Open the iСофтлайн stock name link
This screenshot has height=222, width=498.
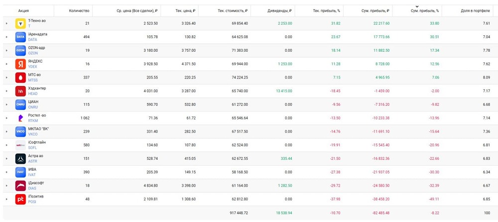[x=36, y=142]
